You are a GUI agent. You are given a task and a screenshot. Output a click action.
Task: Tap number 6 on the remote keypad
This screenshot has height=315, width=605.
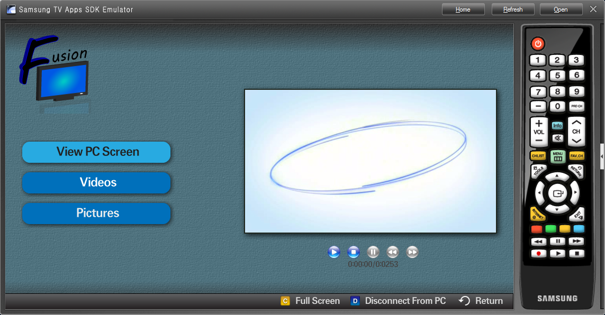tap(576, 75)
